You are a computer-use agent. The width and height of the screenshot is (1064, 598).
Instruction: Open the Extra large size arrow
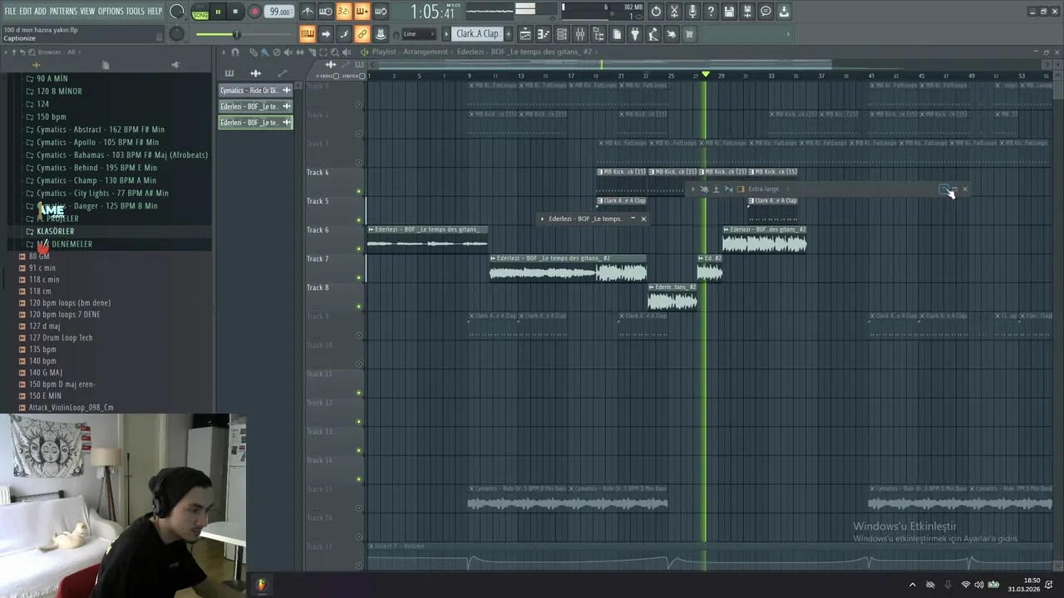[788, 189]
